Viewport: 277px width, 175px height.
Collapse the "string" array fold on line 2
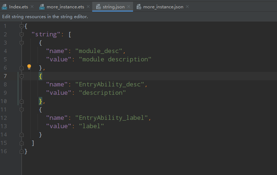click(x=22, y=34)
